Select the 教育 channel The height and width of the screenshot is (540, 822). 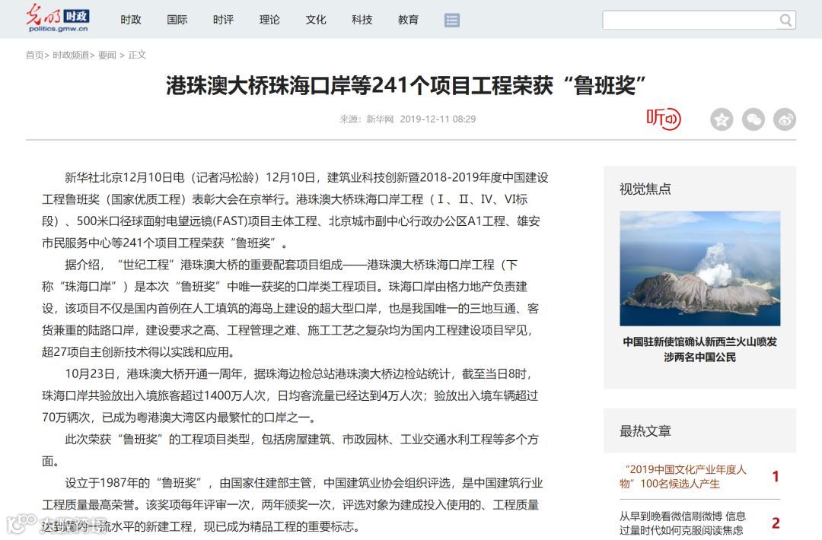coord(408,20)
